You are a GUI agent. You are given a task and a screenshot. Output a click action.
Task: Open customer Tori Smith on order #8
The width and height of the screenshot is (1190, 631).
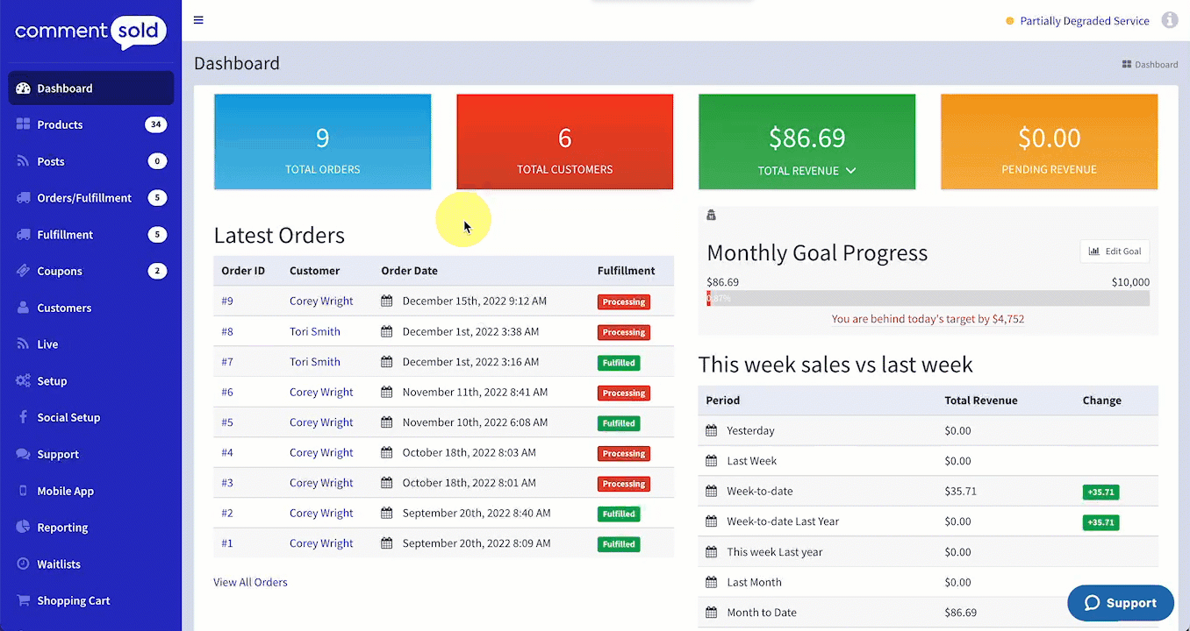315,331
